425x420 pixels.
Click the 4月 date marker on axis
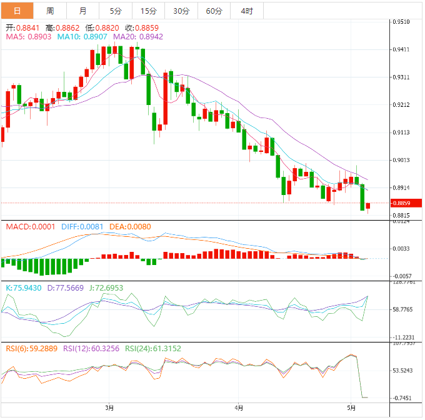pos(239,407)
